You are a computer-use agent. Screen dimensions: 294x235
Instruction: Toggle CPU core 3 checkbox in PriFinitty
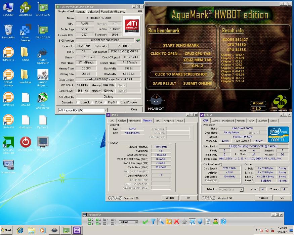97,224
